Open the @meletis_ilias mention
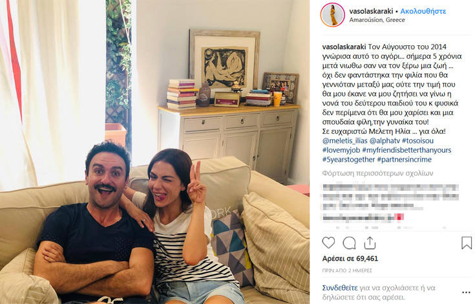 click(344, 140)
